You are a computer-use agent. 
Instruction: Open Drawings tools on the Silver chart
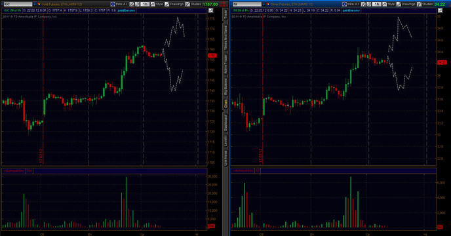(406, 4)
